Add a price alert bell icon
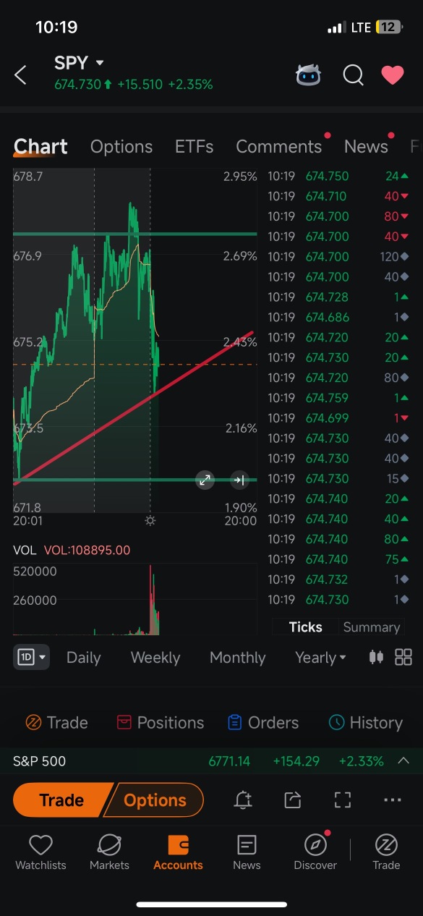 coord(243,800)
